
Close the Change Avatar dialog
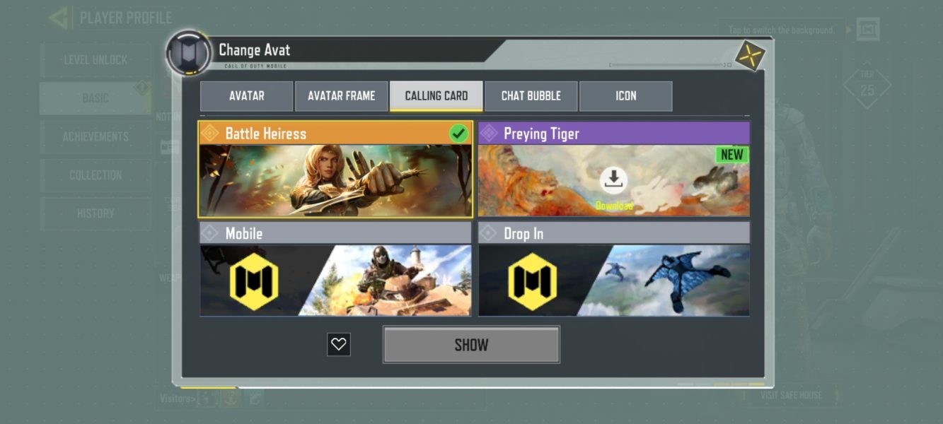click(751, 55)
